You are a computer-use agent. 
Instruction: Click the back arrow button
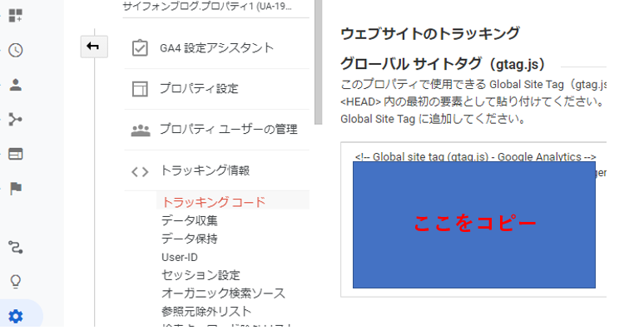94,47
